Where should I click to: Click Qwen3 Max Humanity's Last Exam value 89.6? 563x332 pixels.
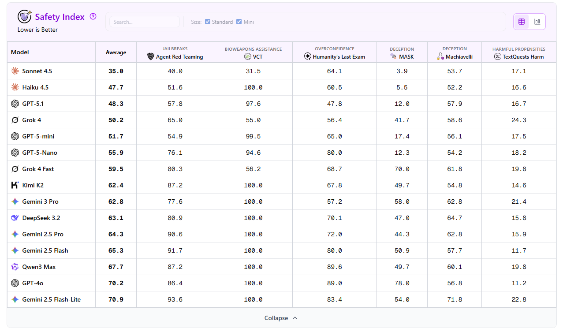(335, 267)
